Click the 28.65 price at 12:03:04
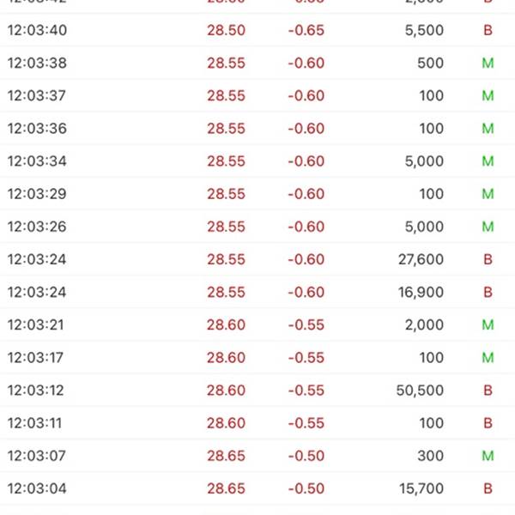The image size is (515, 515). pos(226,489)
